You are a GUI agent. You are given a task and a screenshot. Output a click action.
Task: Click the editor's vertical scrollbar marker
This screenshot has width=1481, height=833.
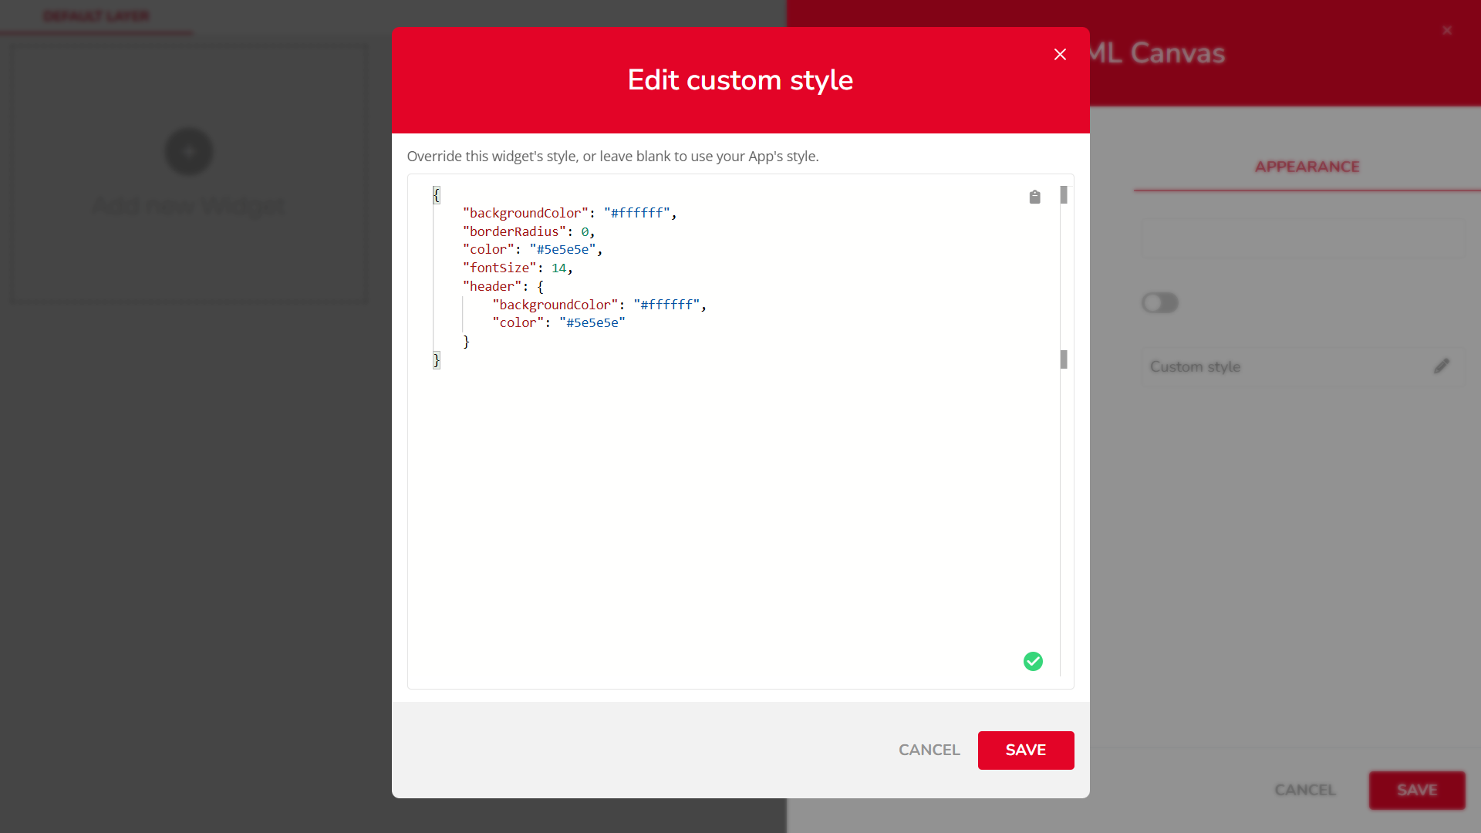pos(1064,195)
